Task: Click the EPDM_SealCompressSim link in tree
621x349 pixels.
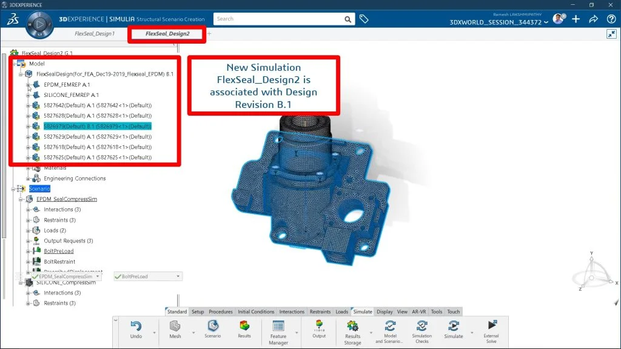Action: coord(67,199)
